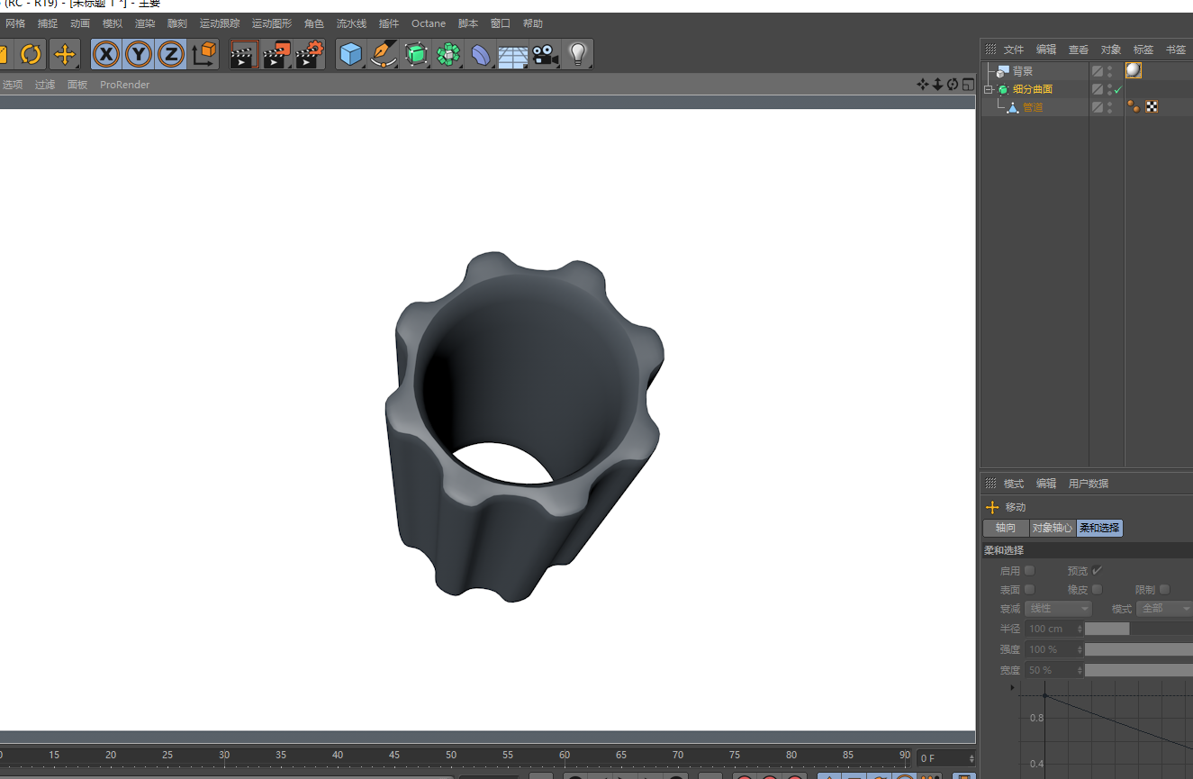Image resolution: width=1193 pixels, height=779 pixels.
Task: Click the coordinate system cube icon
Action: (204, 55)
